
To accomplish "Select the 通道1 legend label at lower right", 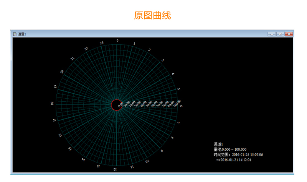I will (x=218, y=144).
